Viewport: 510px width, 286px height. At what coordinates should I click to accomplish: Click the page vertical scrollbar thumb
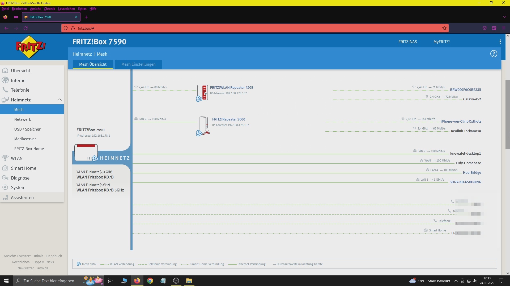(508, 114)
